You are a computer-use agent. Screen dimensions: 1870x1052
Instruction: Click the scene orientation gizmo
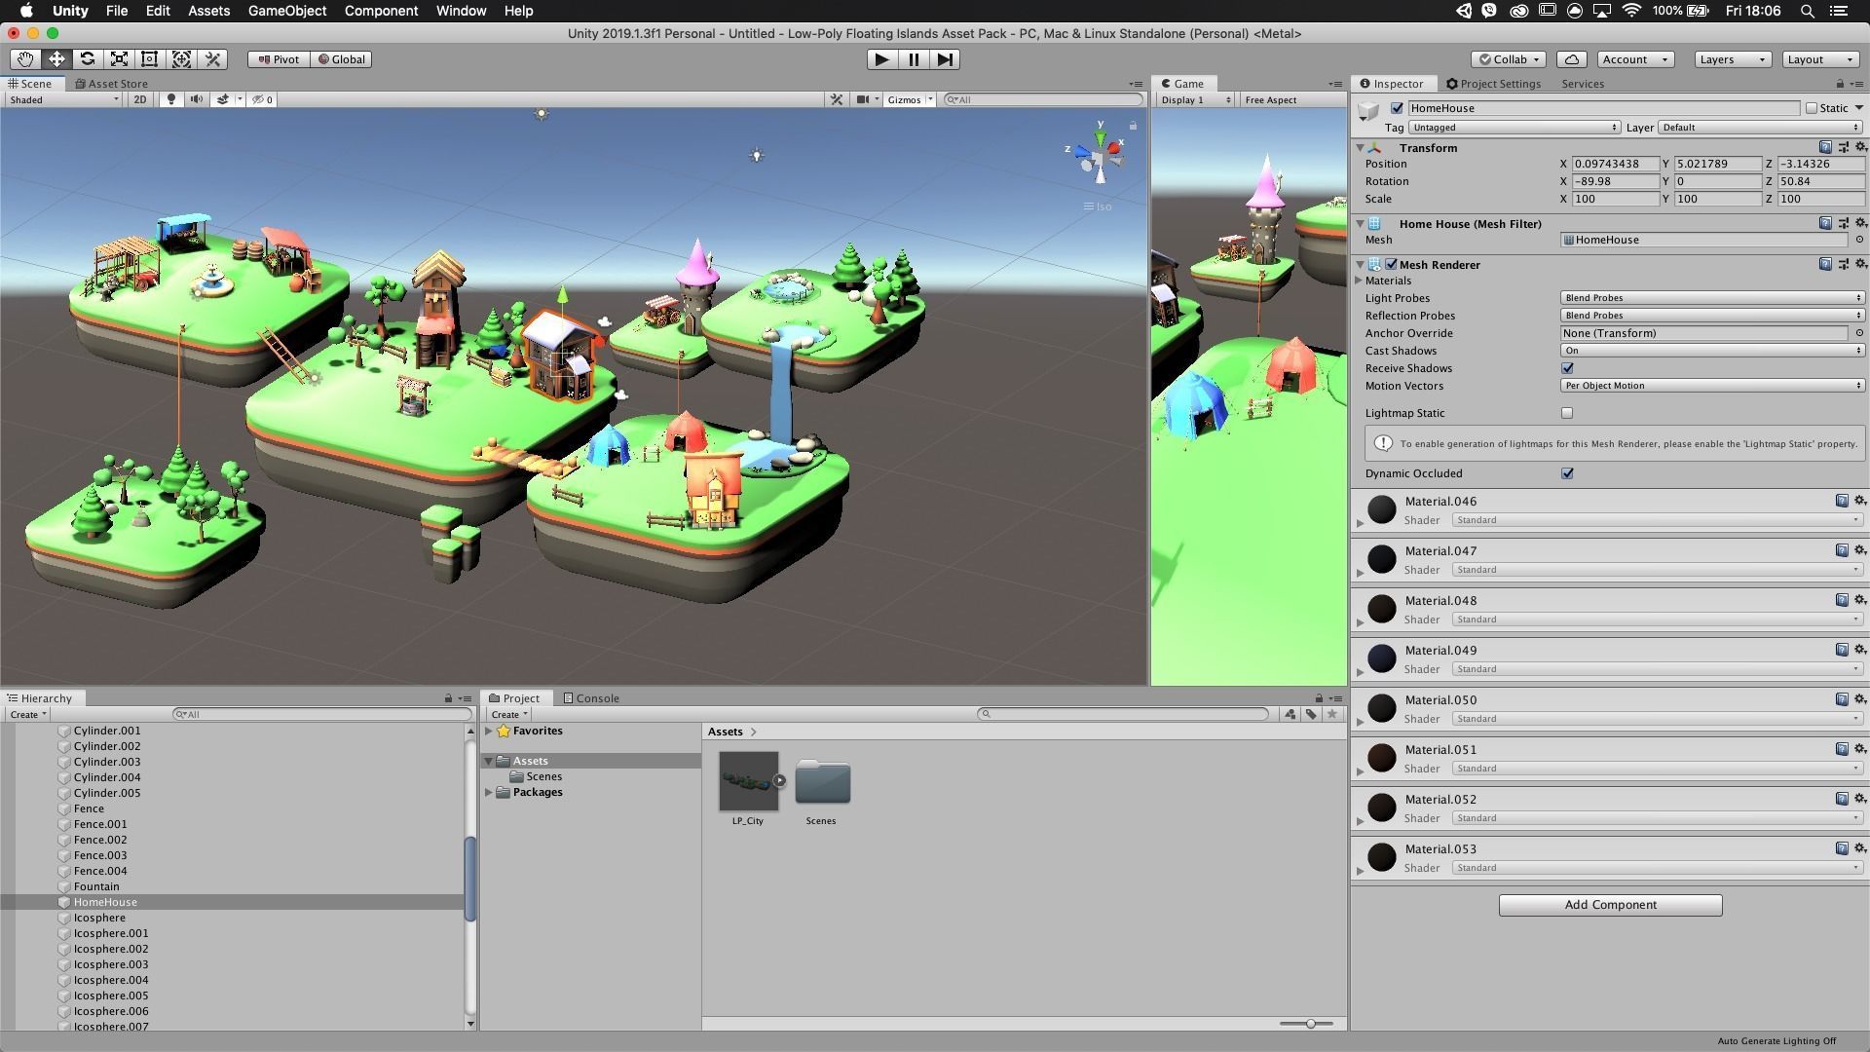coord(1100,156)
